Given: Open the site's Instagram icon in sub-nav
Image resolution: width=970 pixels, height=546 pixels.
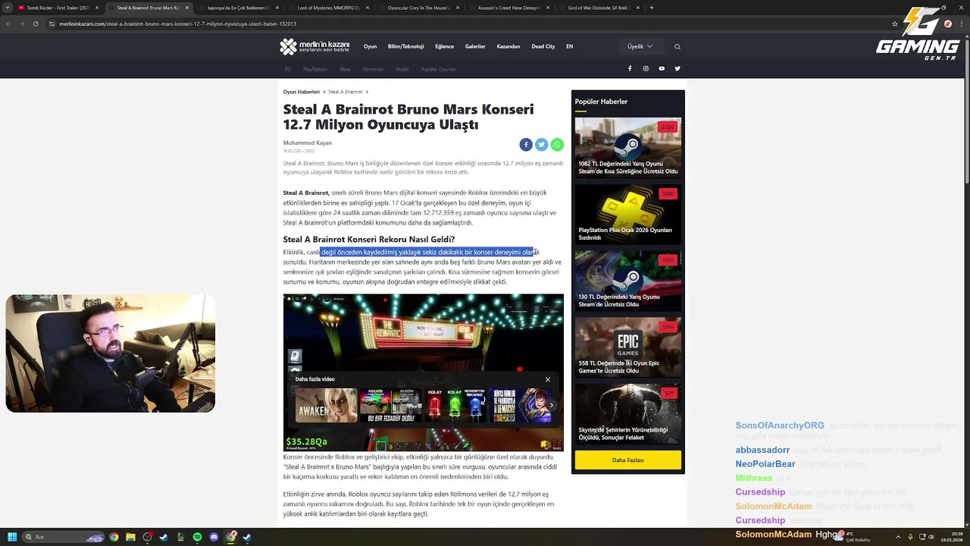Looking at the screenshot, I should pyautogui.click(x=646, y=68).
